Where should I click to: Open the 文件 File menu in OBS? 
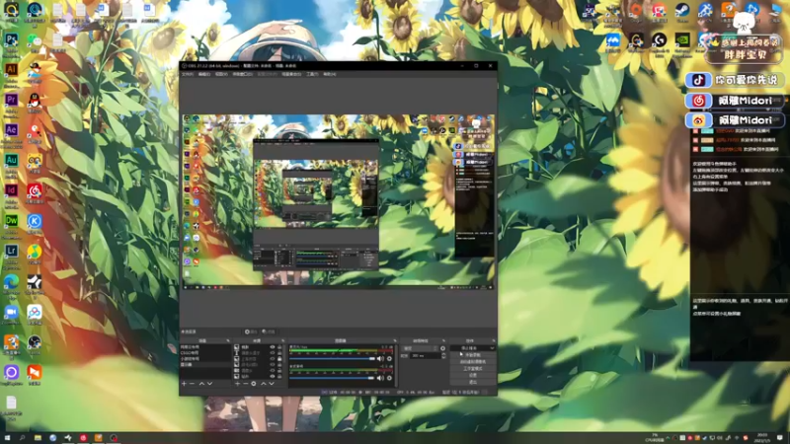tap(187, 74)
